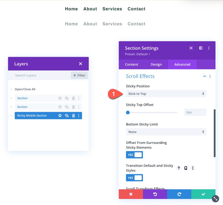Turn off Transition Default and Sticky Styles
223x205 pixels.
(134, 177)
